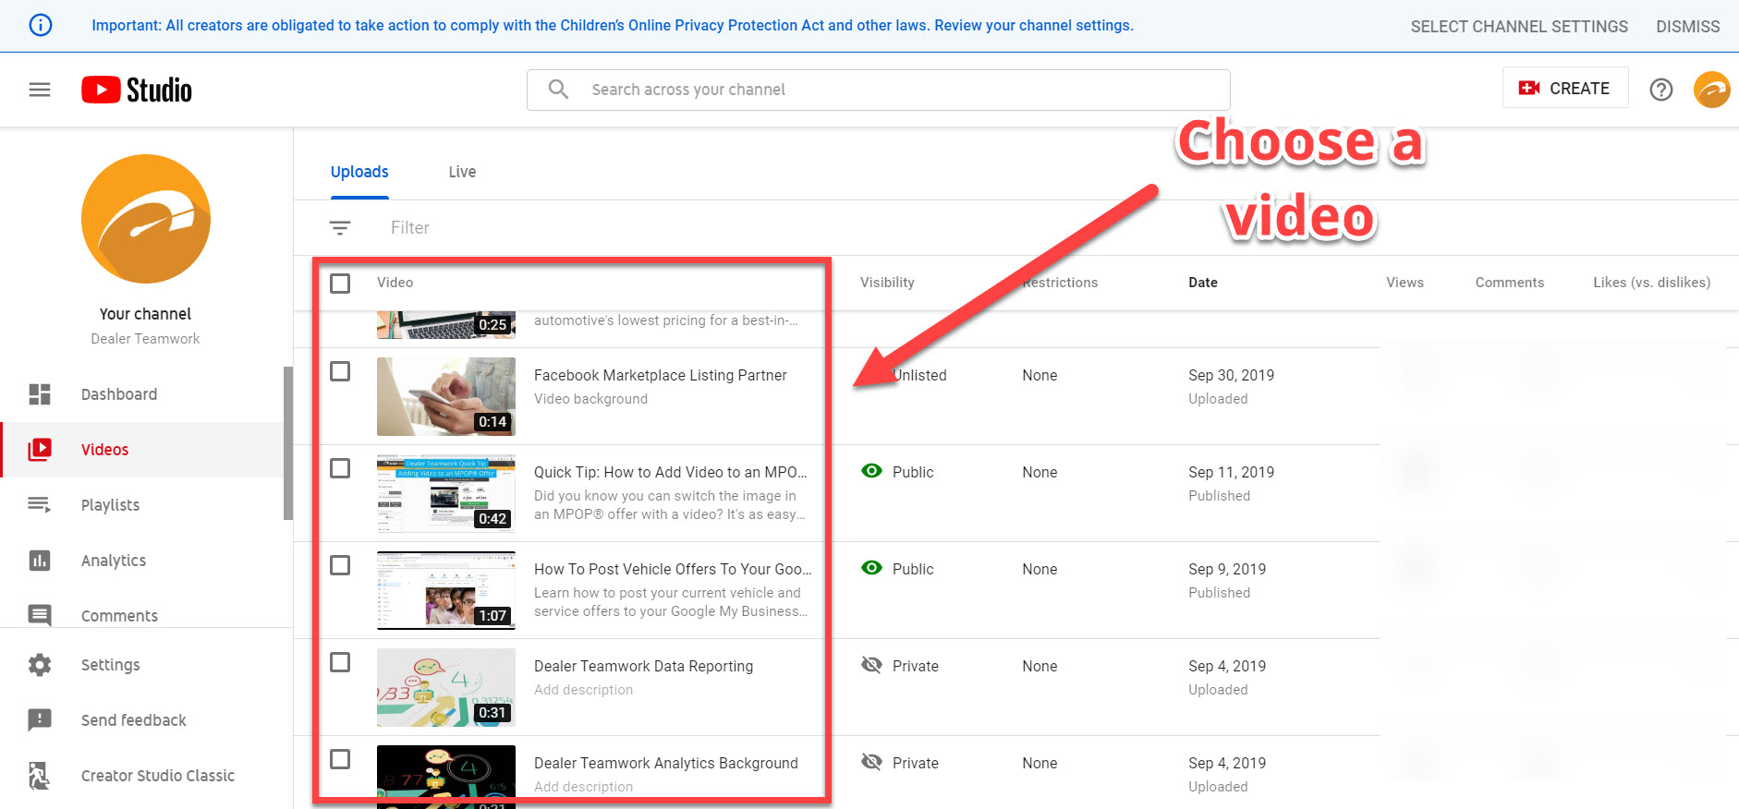1739x809 pixels.
Task: Check the Quick Tip Add Video checkbox
Action: 340,468
